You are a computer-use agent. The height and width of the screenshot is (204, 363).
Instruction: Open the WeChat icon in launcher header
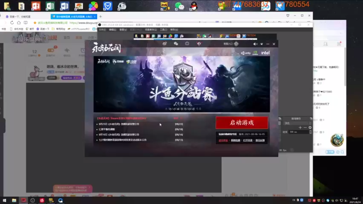pos(176,44)
